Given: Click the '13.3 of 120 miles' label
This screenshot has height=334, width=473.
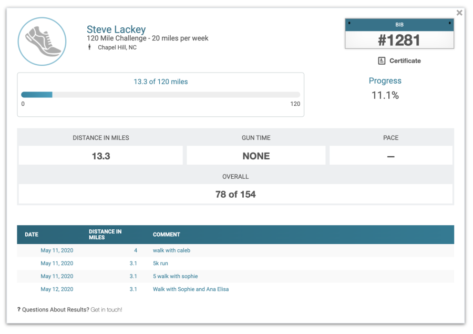Looking at the screenshot, I should [160, 82].
